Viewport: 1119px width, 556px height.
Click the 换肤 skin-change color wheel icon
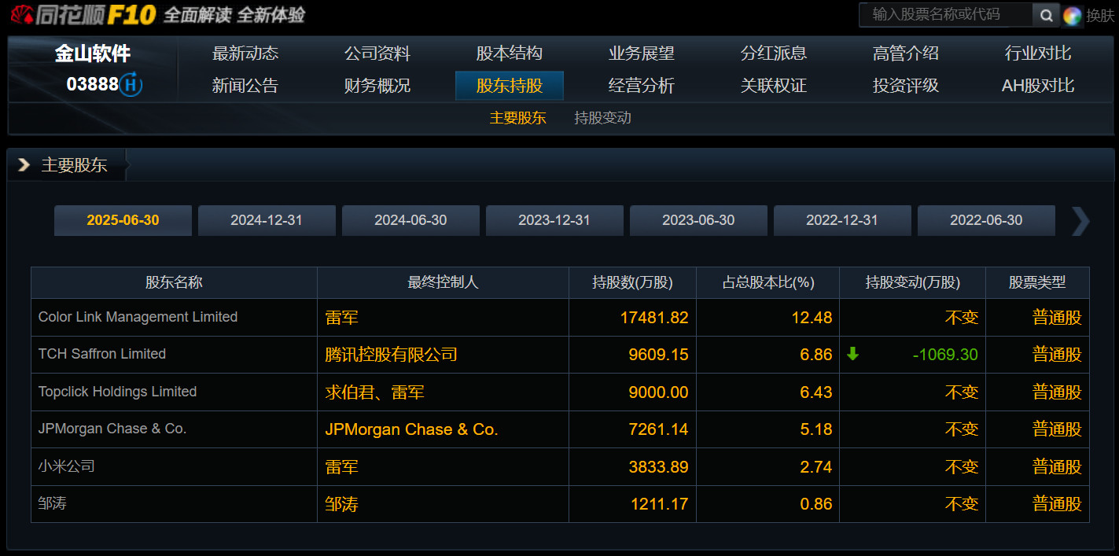point(1073,14)
